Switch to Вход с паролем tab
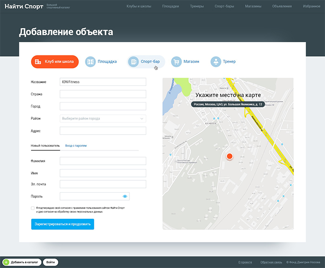325x268 pixels. [x=76, y=146]
